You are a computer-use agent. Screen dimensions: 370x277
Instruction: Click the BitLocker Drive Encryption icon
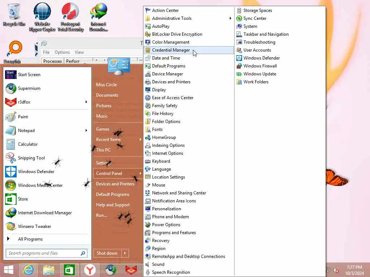coord(148,34)
